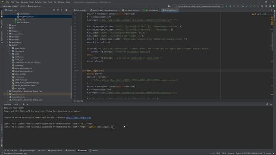Open the Window menu

(x=61, y=2)
